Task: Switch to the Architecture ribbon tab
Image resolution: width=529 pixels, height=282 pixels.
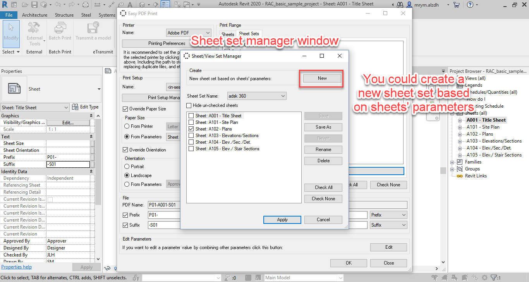Action: coord(34,15)
